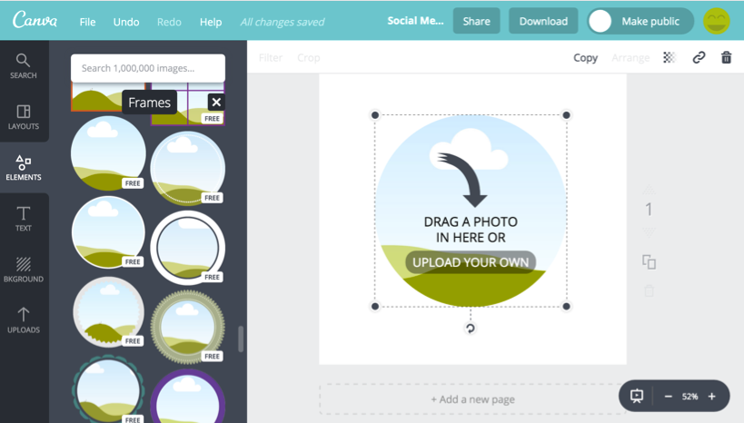Select the Elements sidebar tab
The height and width of the screenshot is (423, 744).
pos(24,167)
